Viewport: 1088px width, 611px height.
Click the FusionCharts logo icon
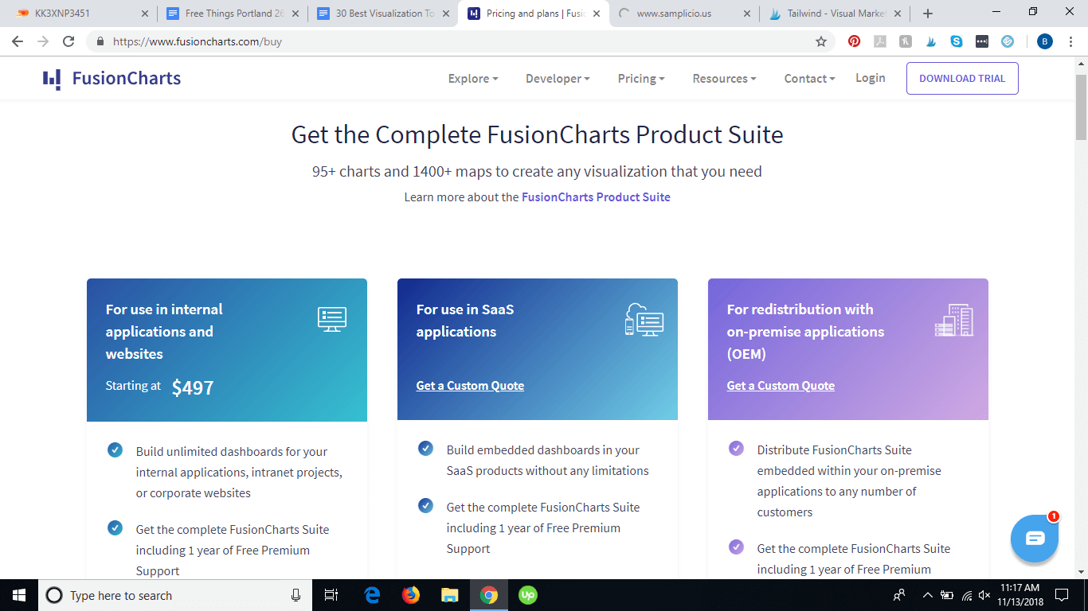click(51, 77)
